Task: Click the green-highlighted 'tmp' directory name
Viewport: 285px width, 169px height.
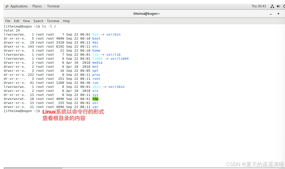Action: (95, 99)
